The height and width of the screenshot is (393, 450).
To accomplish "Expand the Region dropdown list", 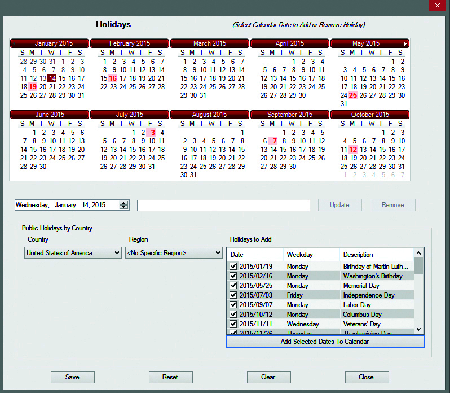I will (174, 253).
